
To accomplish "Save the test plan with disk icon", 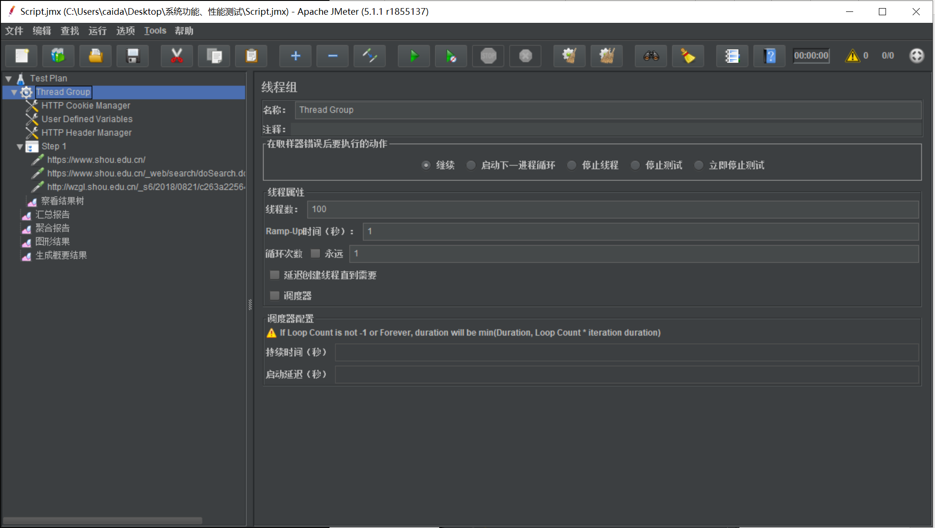I will (133, 56).
